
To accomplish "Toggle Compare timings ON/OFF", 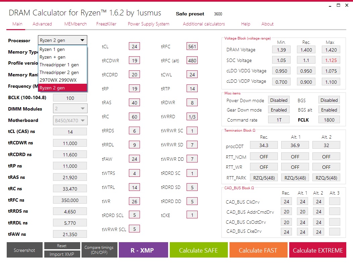I will tap(99, 250).
